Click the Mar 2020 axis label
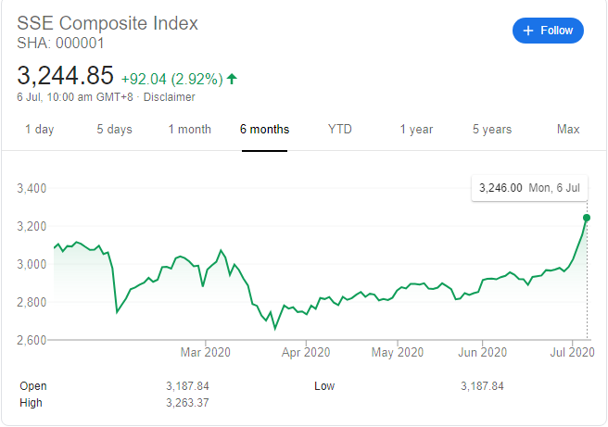The height and width of the screenshot is (427, 608). 205,352
